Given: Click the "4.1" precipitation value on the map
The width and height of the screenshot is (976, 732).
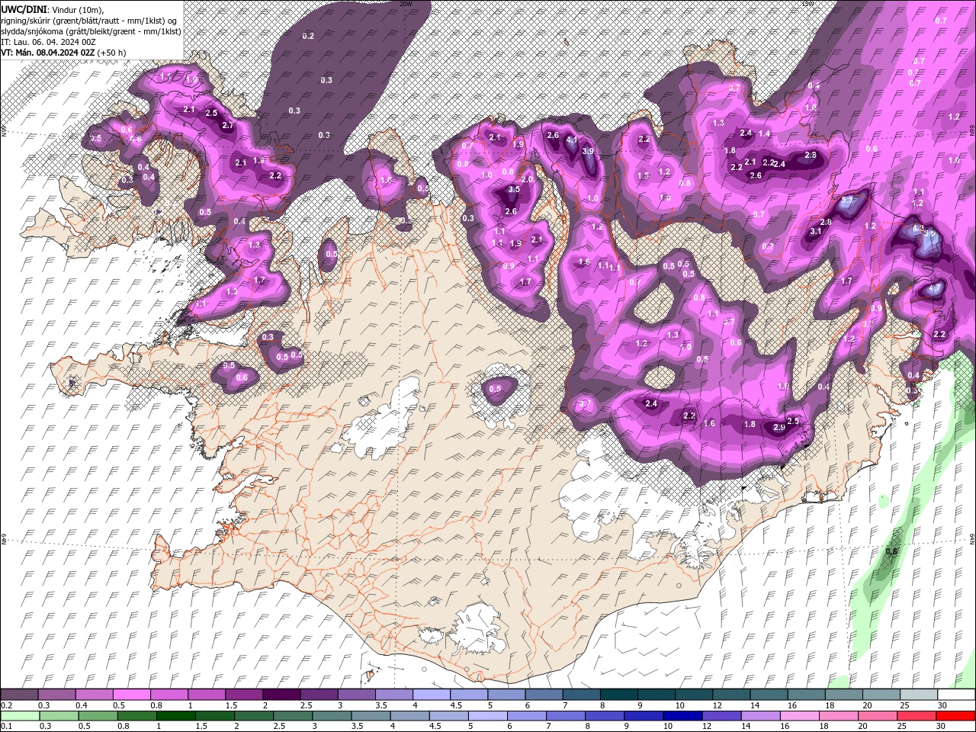Looking at the screenshot, I should click(x=572, y=140).
